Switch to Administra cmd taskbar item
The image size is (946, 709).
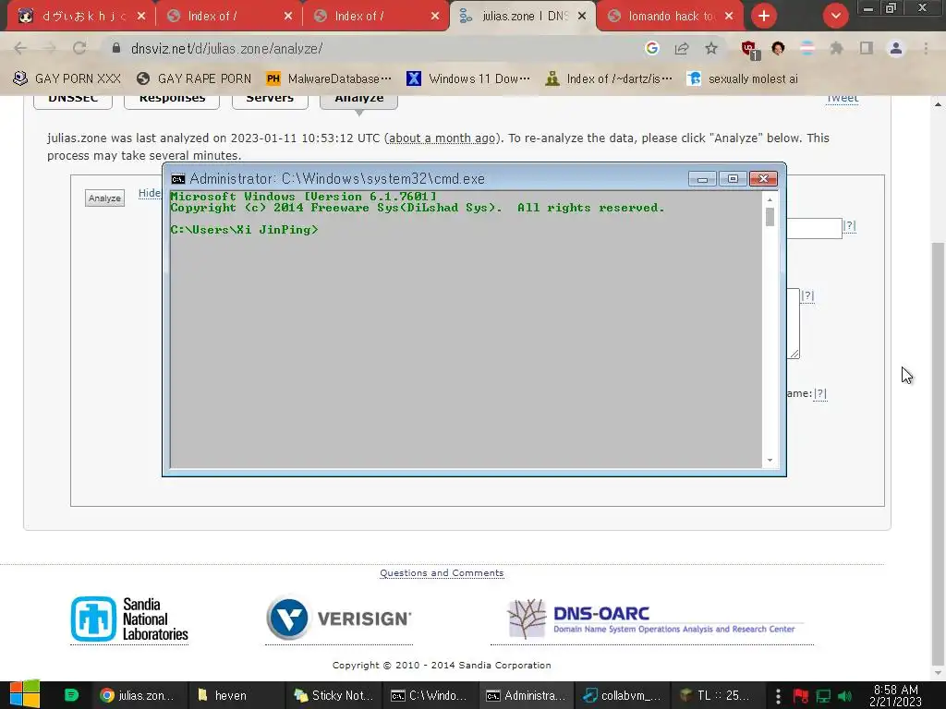pyautogui.click(x=526, y=695)
